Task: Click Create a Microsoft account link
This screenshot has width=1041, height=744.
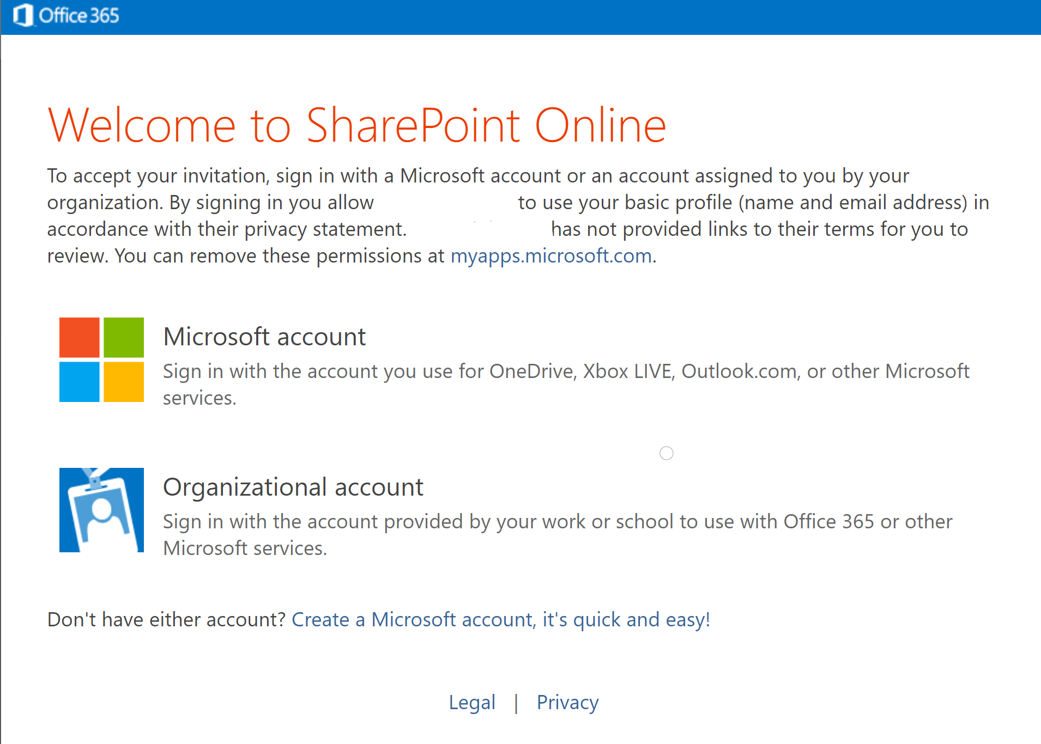Action: coord(501,620)
